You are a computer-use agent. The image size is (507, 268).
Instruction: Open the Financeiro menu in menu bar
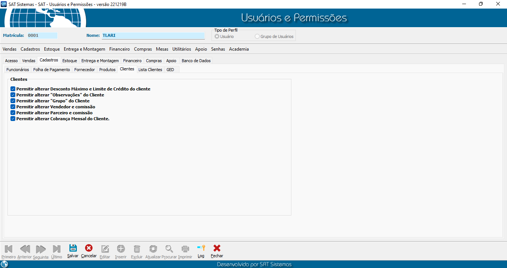click(x=119, y=49)
